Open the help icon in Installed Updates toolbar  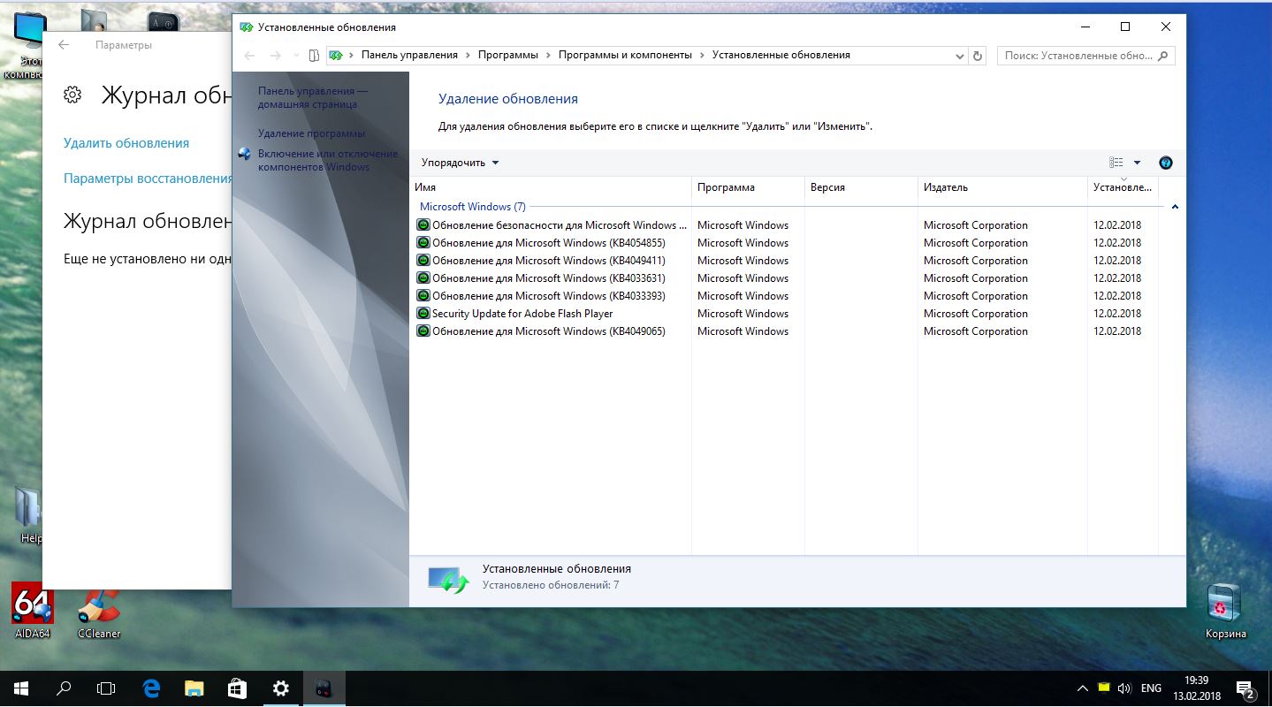(1166, 163)
